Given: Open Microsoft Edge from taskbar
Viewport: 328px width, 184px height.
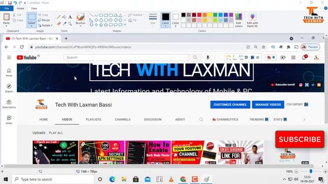Looking at the screenshot, I should point(112,179).
